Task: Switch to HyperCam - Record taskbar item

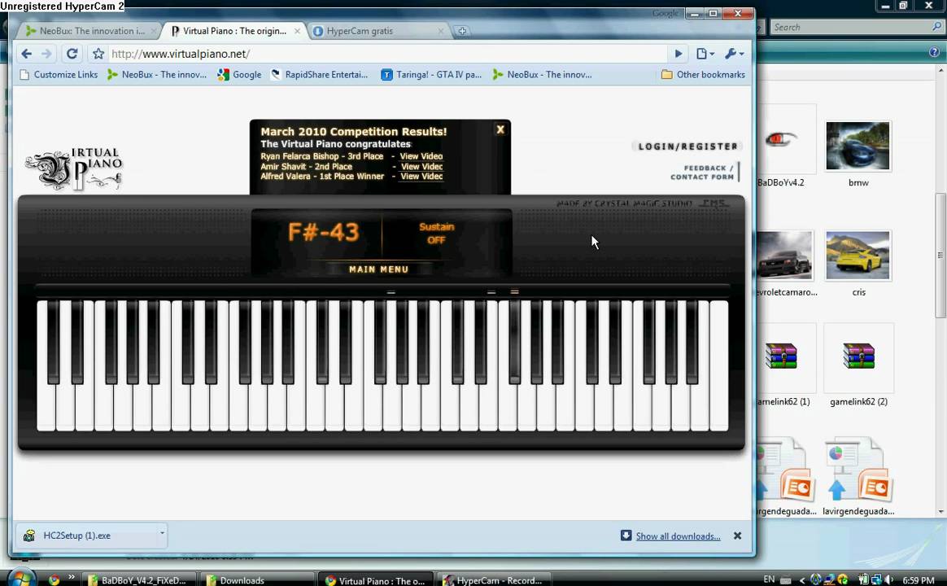Action: click(494, 580)
